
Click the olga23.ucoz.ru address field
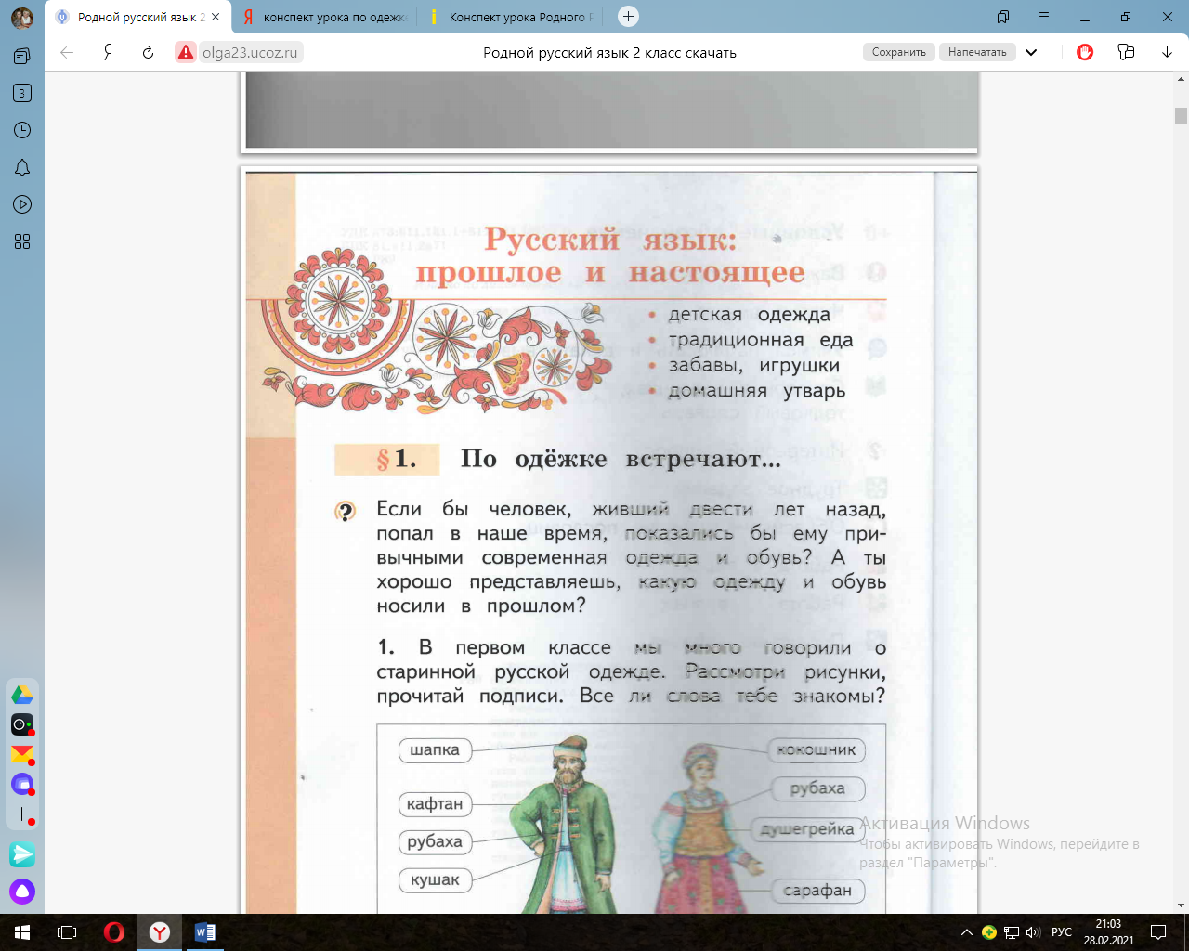[x=250, y=53]
